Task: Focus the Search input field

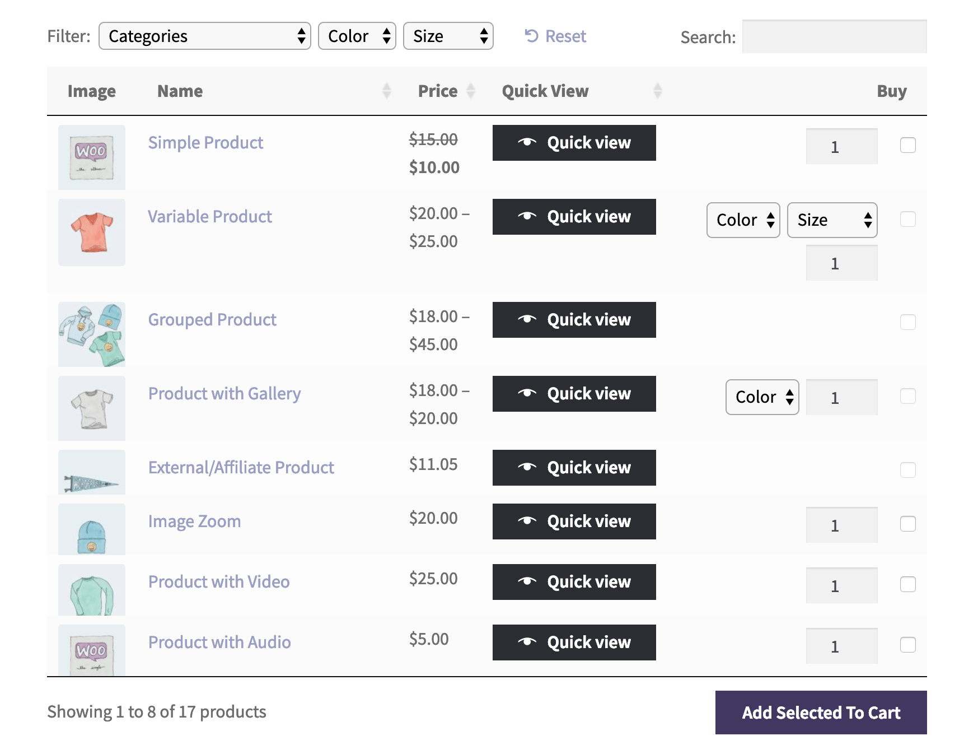Action: (834, 37)
